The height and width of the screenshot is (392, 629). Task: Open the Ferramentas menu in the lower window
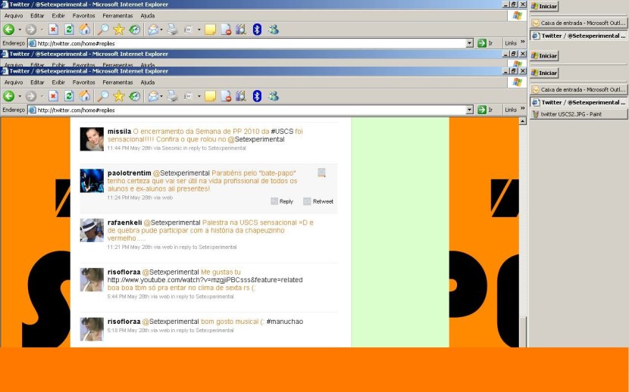117,82
